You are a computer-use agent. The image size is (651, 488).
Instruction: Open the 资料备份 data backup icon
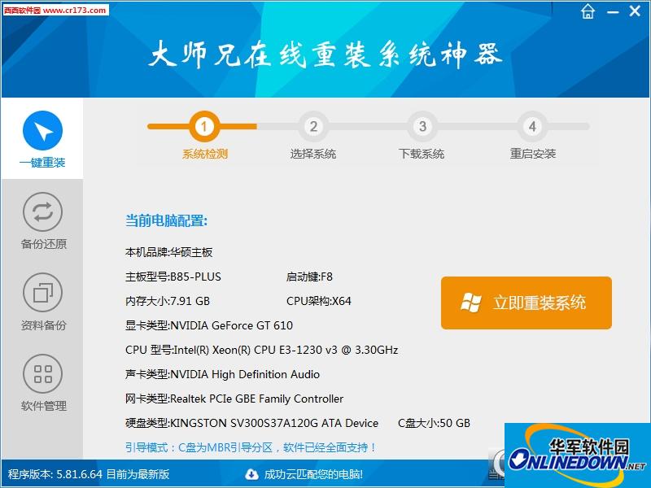pos(43,293)
